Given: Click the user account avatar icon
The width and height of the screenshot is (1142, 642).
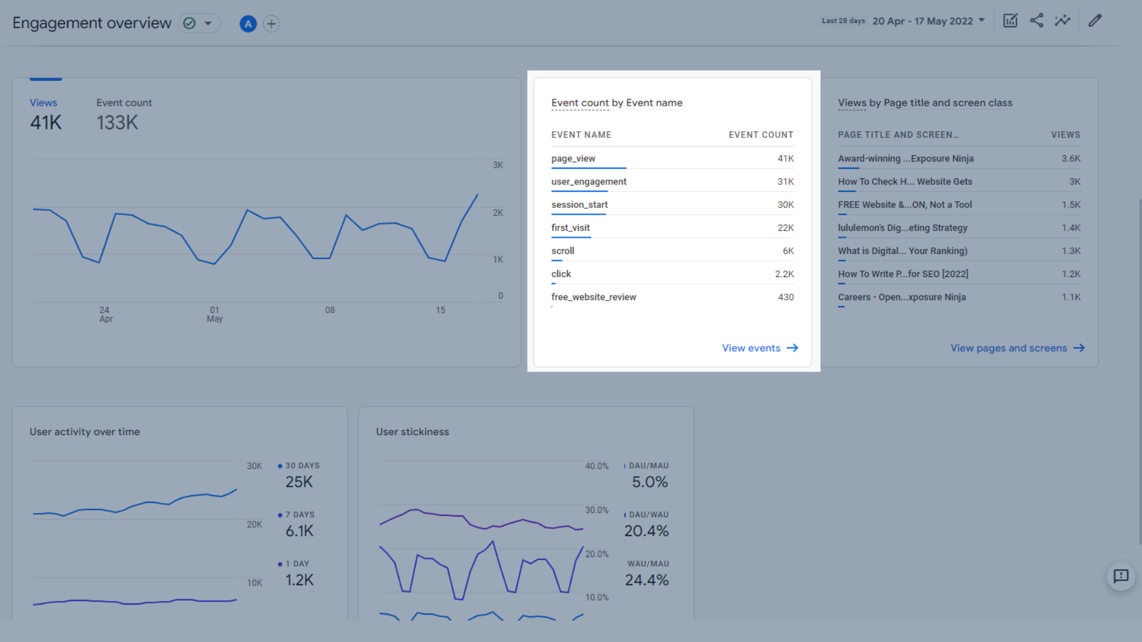Looking at the screenshot, I should point(248,23).
